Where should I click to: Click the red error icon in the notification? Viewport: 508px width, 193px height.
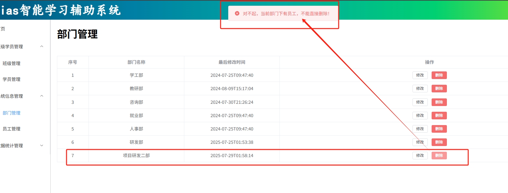(237, 14)
